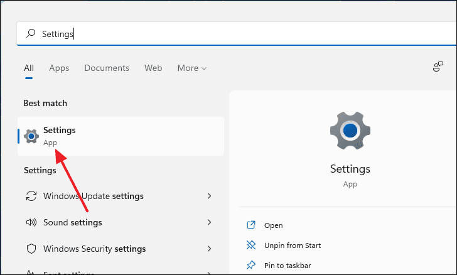Open the Settings app best match result
The width and height of the screenshot is (457, 275).
[x=121, y=136]
